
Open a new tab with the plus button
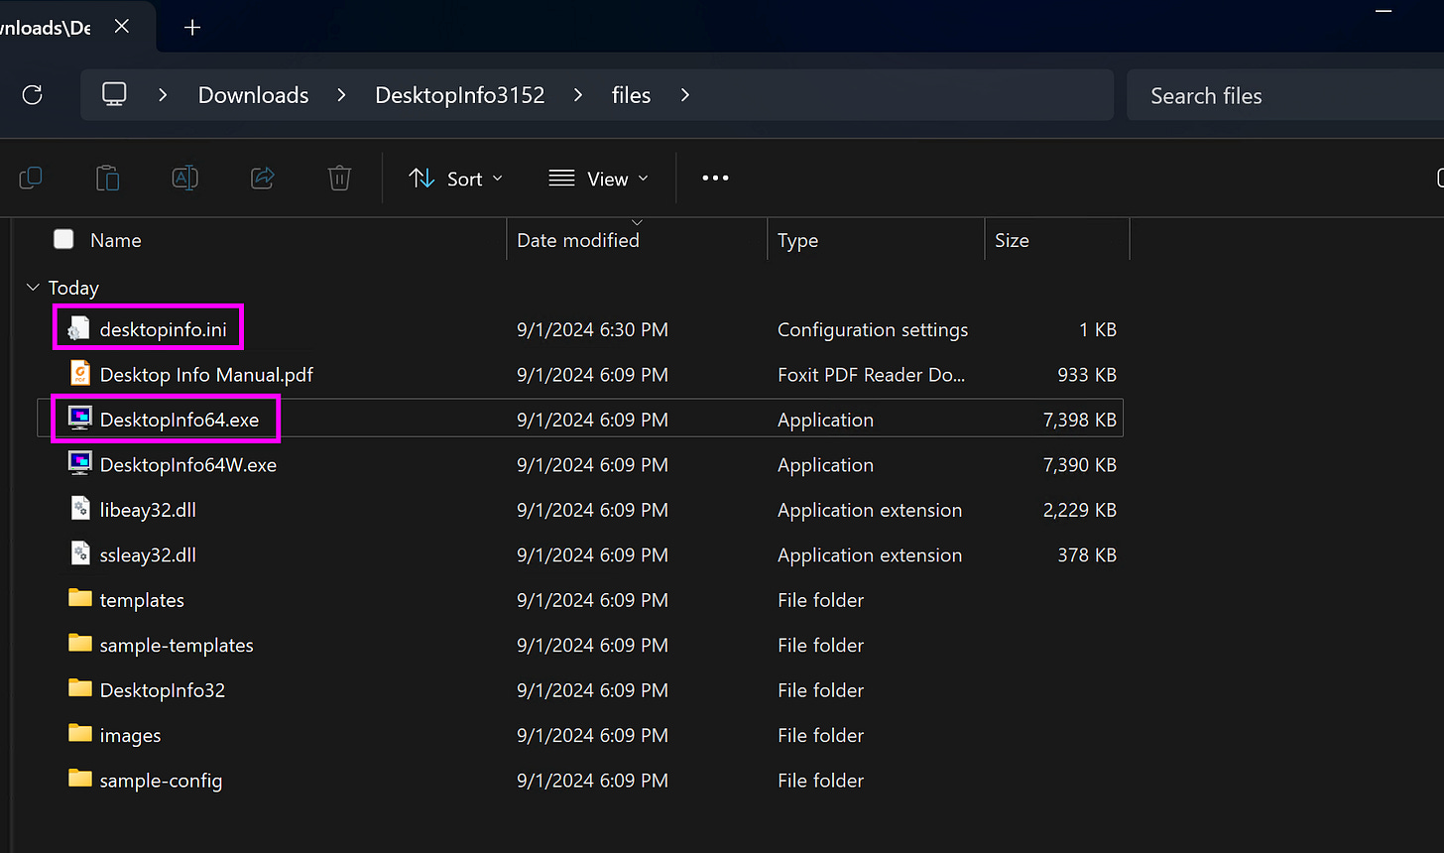[191, 26]
